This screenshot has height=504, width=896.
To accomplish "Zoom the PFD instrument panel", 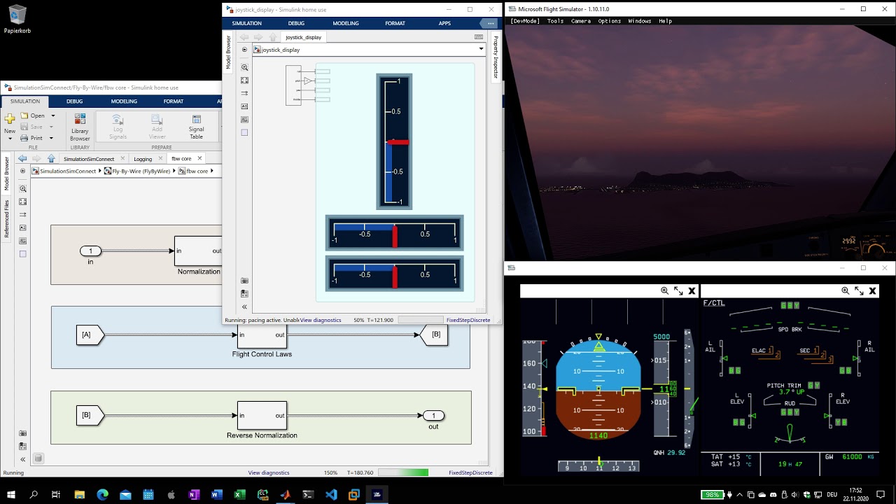I will coord(665,290).
